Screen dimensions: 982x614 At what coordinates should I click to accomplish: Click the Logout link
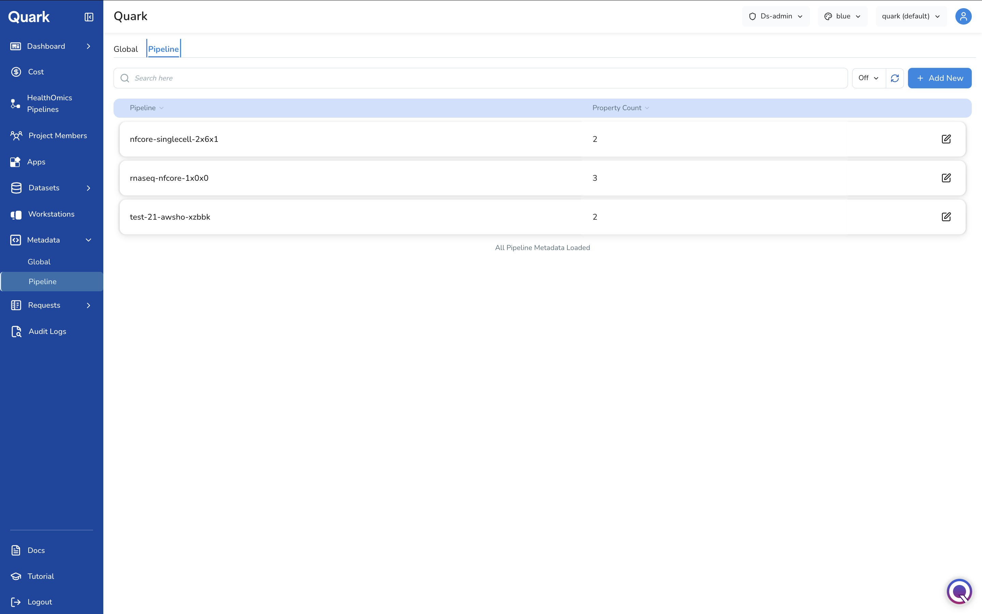pyautogui.click(x=40, y=602)
